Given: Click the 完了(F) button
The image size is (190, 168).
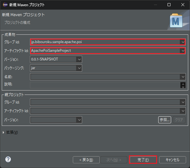Looking at the screenshot, I should click(x=143, y=160).
